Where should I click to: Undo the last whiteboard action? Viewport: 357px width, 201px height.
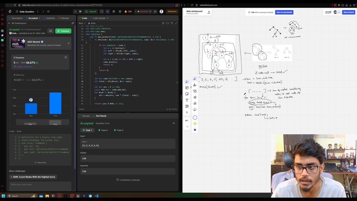tap(187, 121)
